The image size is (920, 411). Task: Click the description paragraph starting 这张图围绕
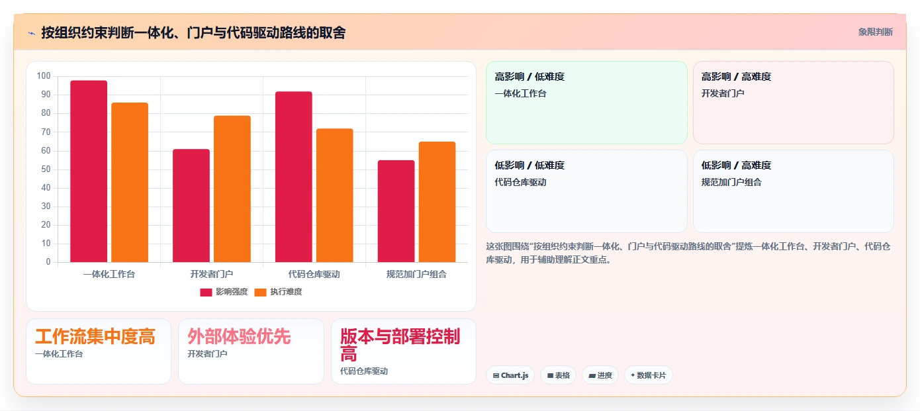tap(688, 253)
